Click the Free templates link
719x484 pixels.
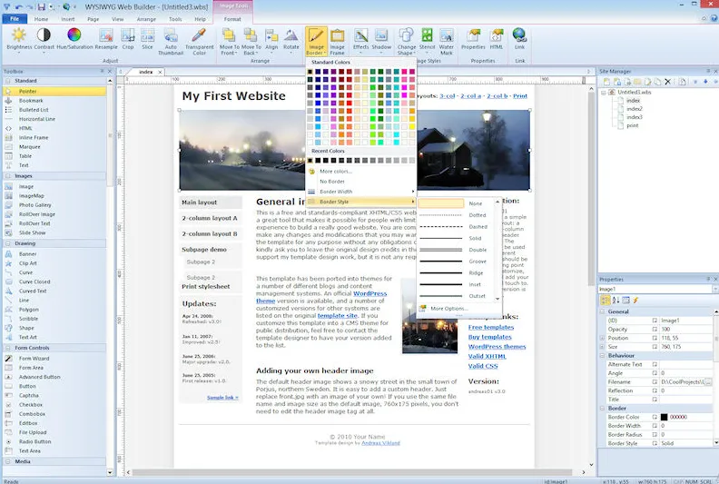tap(490, 327)
